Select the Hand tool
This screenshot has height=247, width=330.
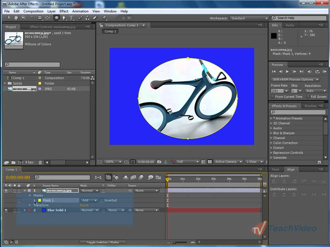pos(16,18)
